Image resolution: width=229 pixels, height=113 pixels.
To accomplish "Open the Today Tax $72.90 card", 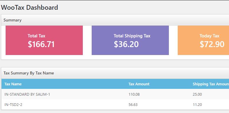I will coord(203,40).
